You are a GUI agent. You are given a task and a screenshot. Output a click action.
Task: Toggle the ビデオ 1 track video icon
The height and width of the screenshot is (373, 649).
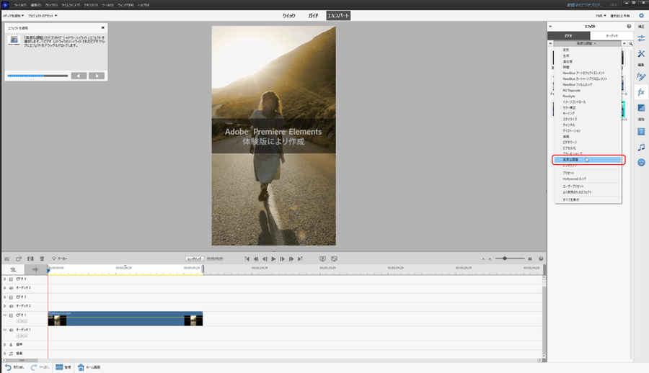coord(12,315)
